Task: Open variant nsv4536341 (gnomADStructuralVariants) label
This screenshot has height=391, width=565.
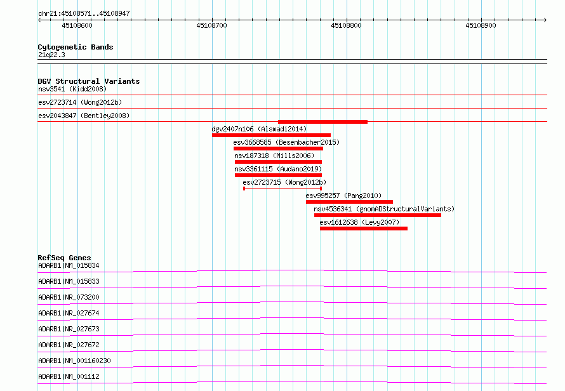Action: point(384,209)
